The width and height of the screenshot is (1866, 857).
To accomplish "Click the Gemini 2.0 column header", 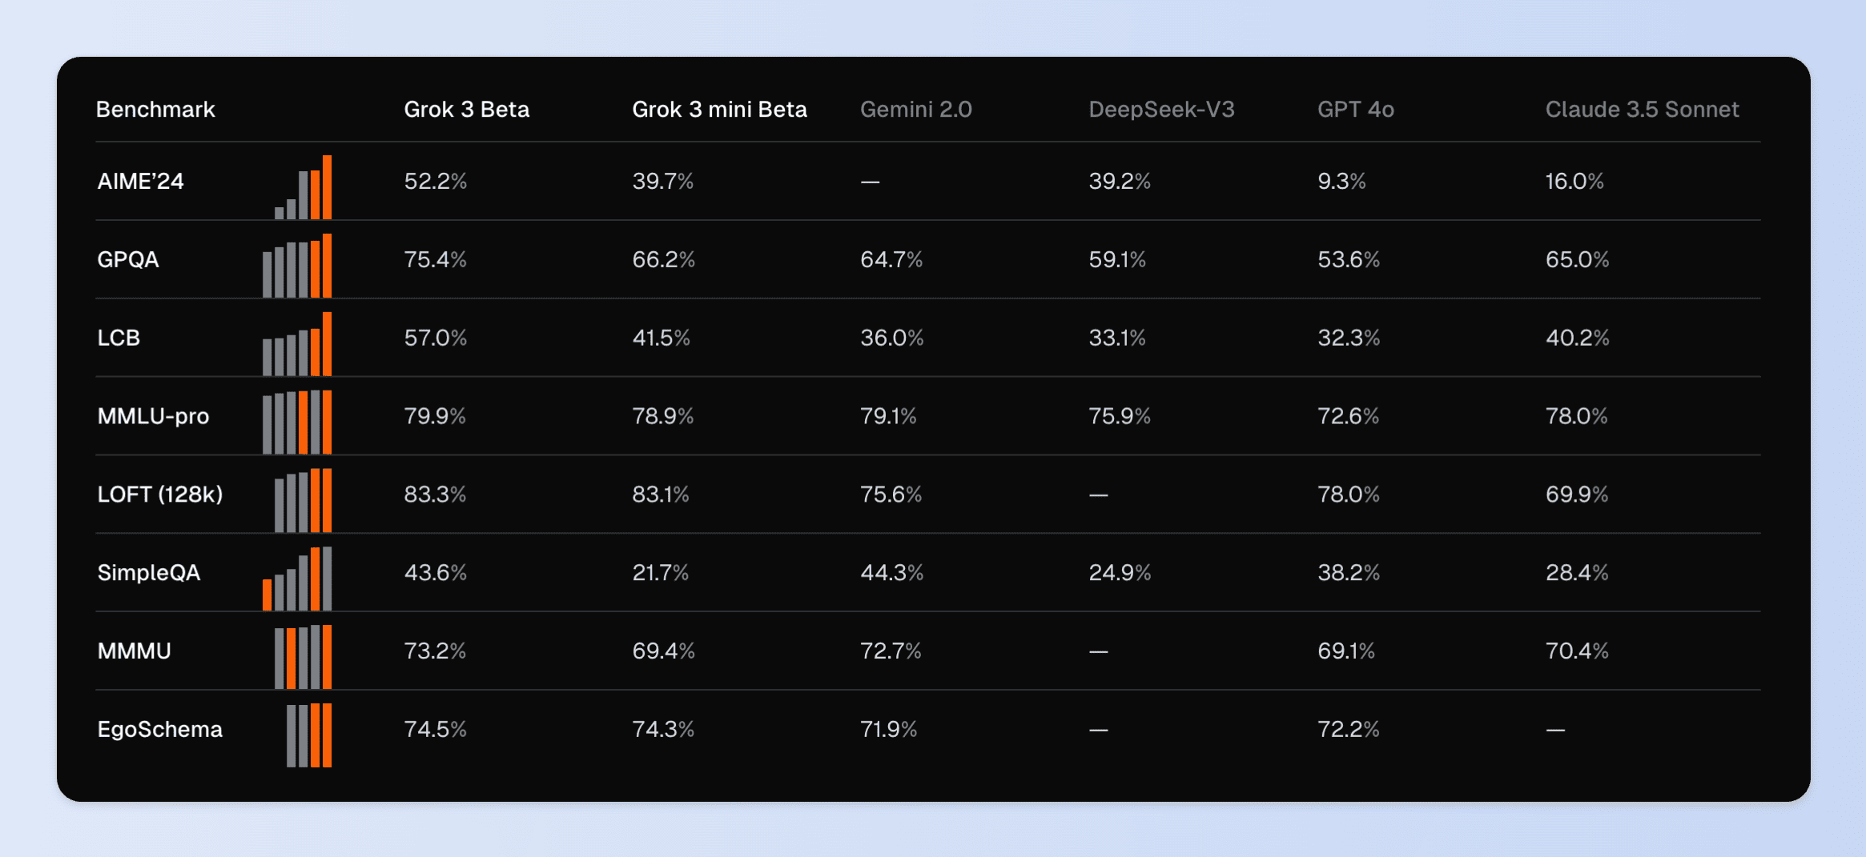I will pyautogui.click(x=915, y=110).
